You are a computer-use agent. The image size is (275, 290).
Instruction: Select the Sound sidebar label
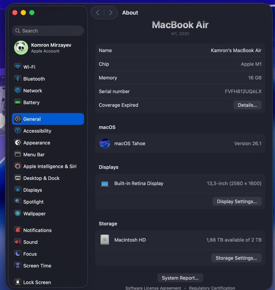point(30,242)
